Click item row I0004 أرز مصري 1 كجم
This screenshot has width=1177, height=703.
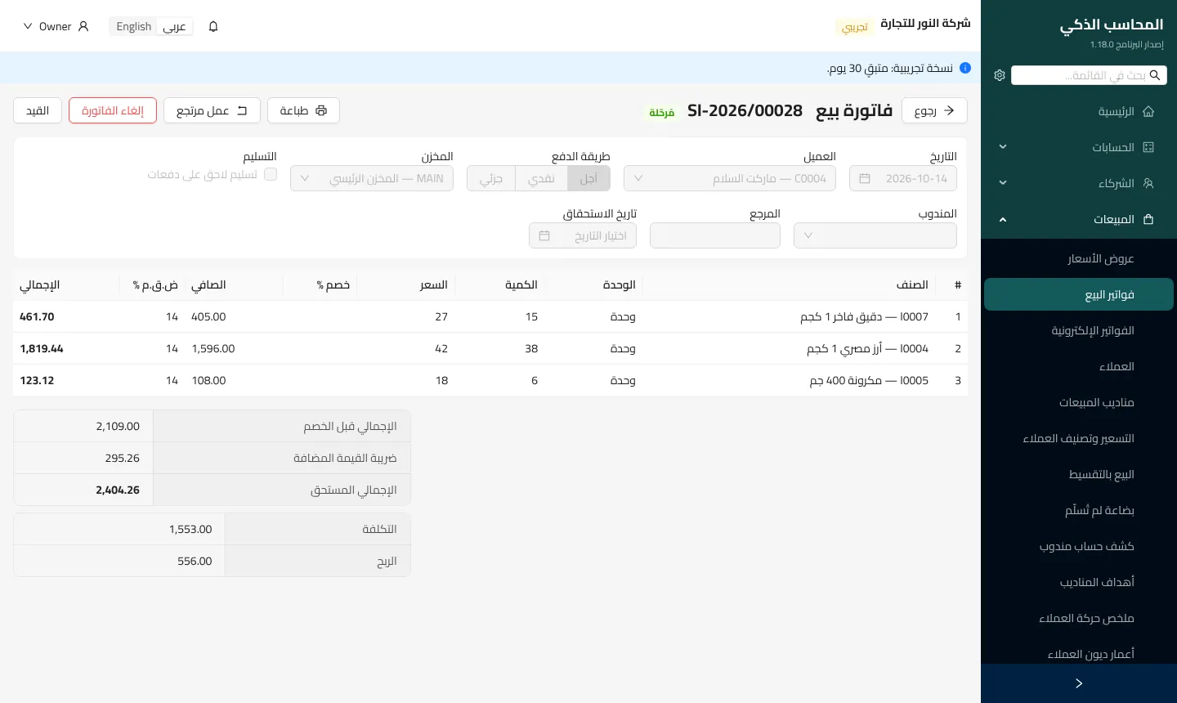[x=490, y=348]
